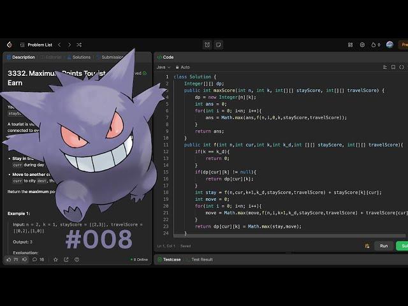This screenshot has height=306, width=408.
Task: Click the 'Output: 3' text
Action: [x=23, y=242]
